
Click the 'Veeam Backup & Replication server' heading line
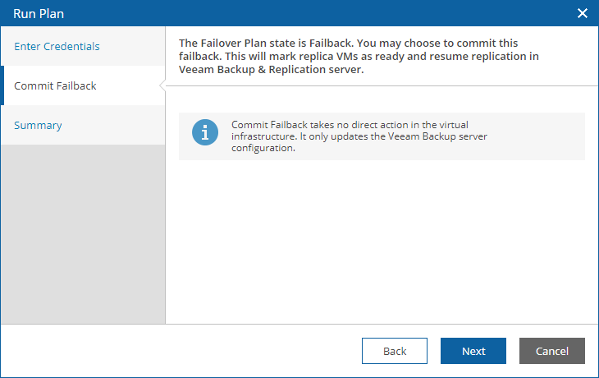tap(272, 70)
